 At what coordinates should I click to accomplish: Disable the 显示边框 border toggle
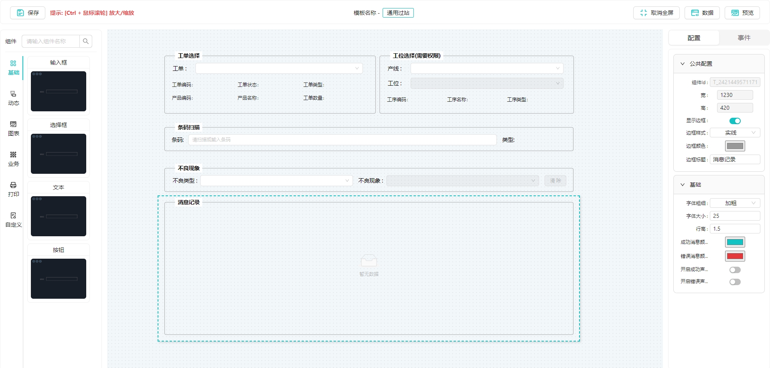pos(735,121)
